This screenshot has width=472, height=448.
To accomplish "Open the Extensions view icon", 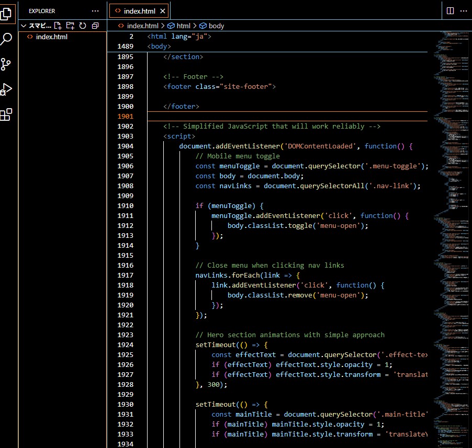I will tap(6, 114).
